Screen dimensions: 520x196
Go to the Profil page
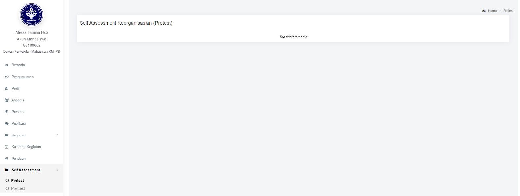tap(16, 89)
